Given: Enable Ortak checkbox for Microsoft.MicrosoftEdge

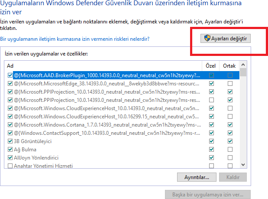Looking at the screenshot, I should [x=230, y=84].
